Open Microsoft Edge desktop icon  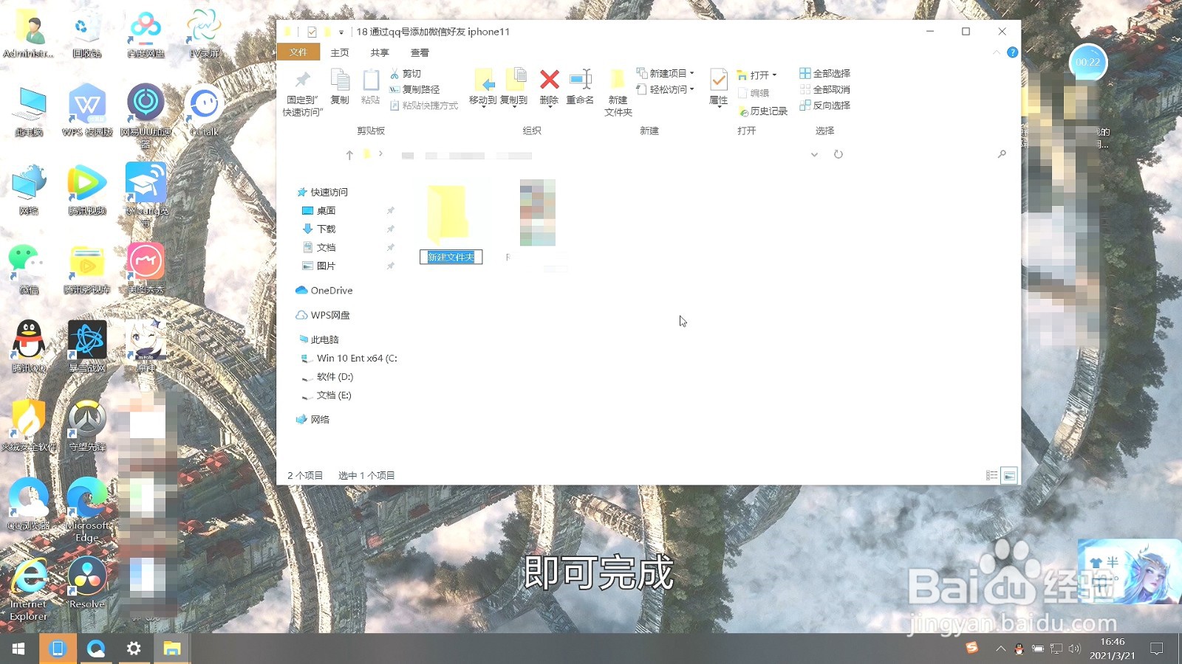point(87,509)
